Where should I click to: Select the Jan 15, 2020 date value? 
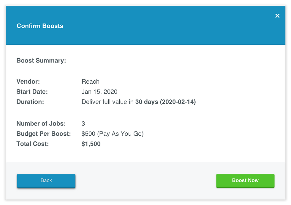[x=99, y=92]
